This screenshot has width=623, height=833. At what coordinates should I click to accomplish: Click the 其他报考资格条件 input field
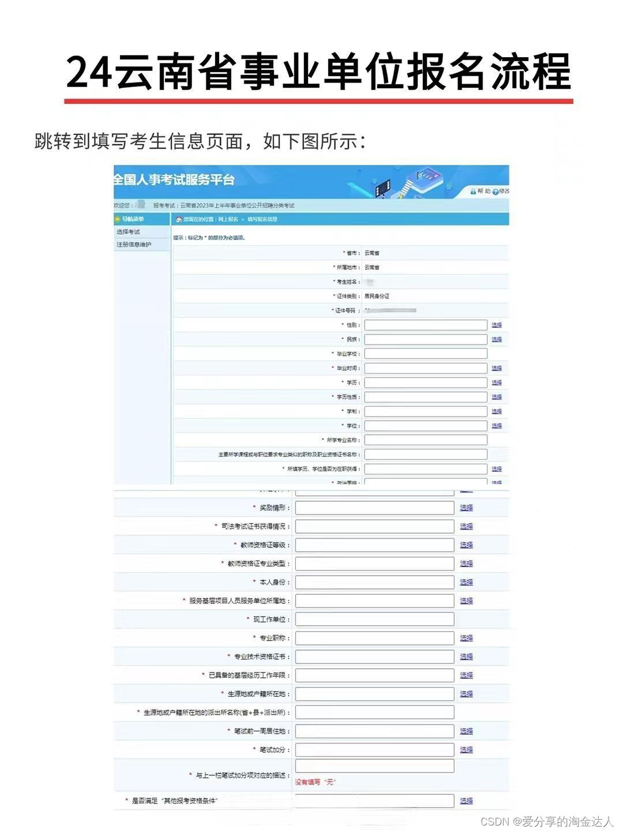[x=375, y=801]
